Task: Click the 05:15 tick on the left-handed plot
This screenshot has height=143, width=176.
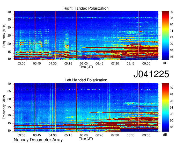Action: [x=68, y=135]
